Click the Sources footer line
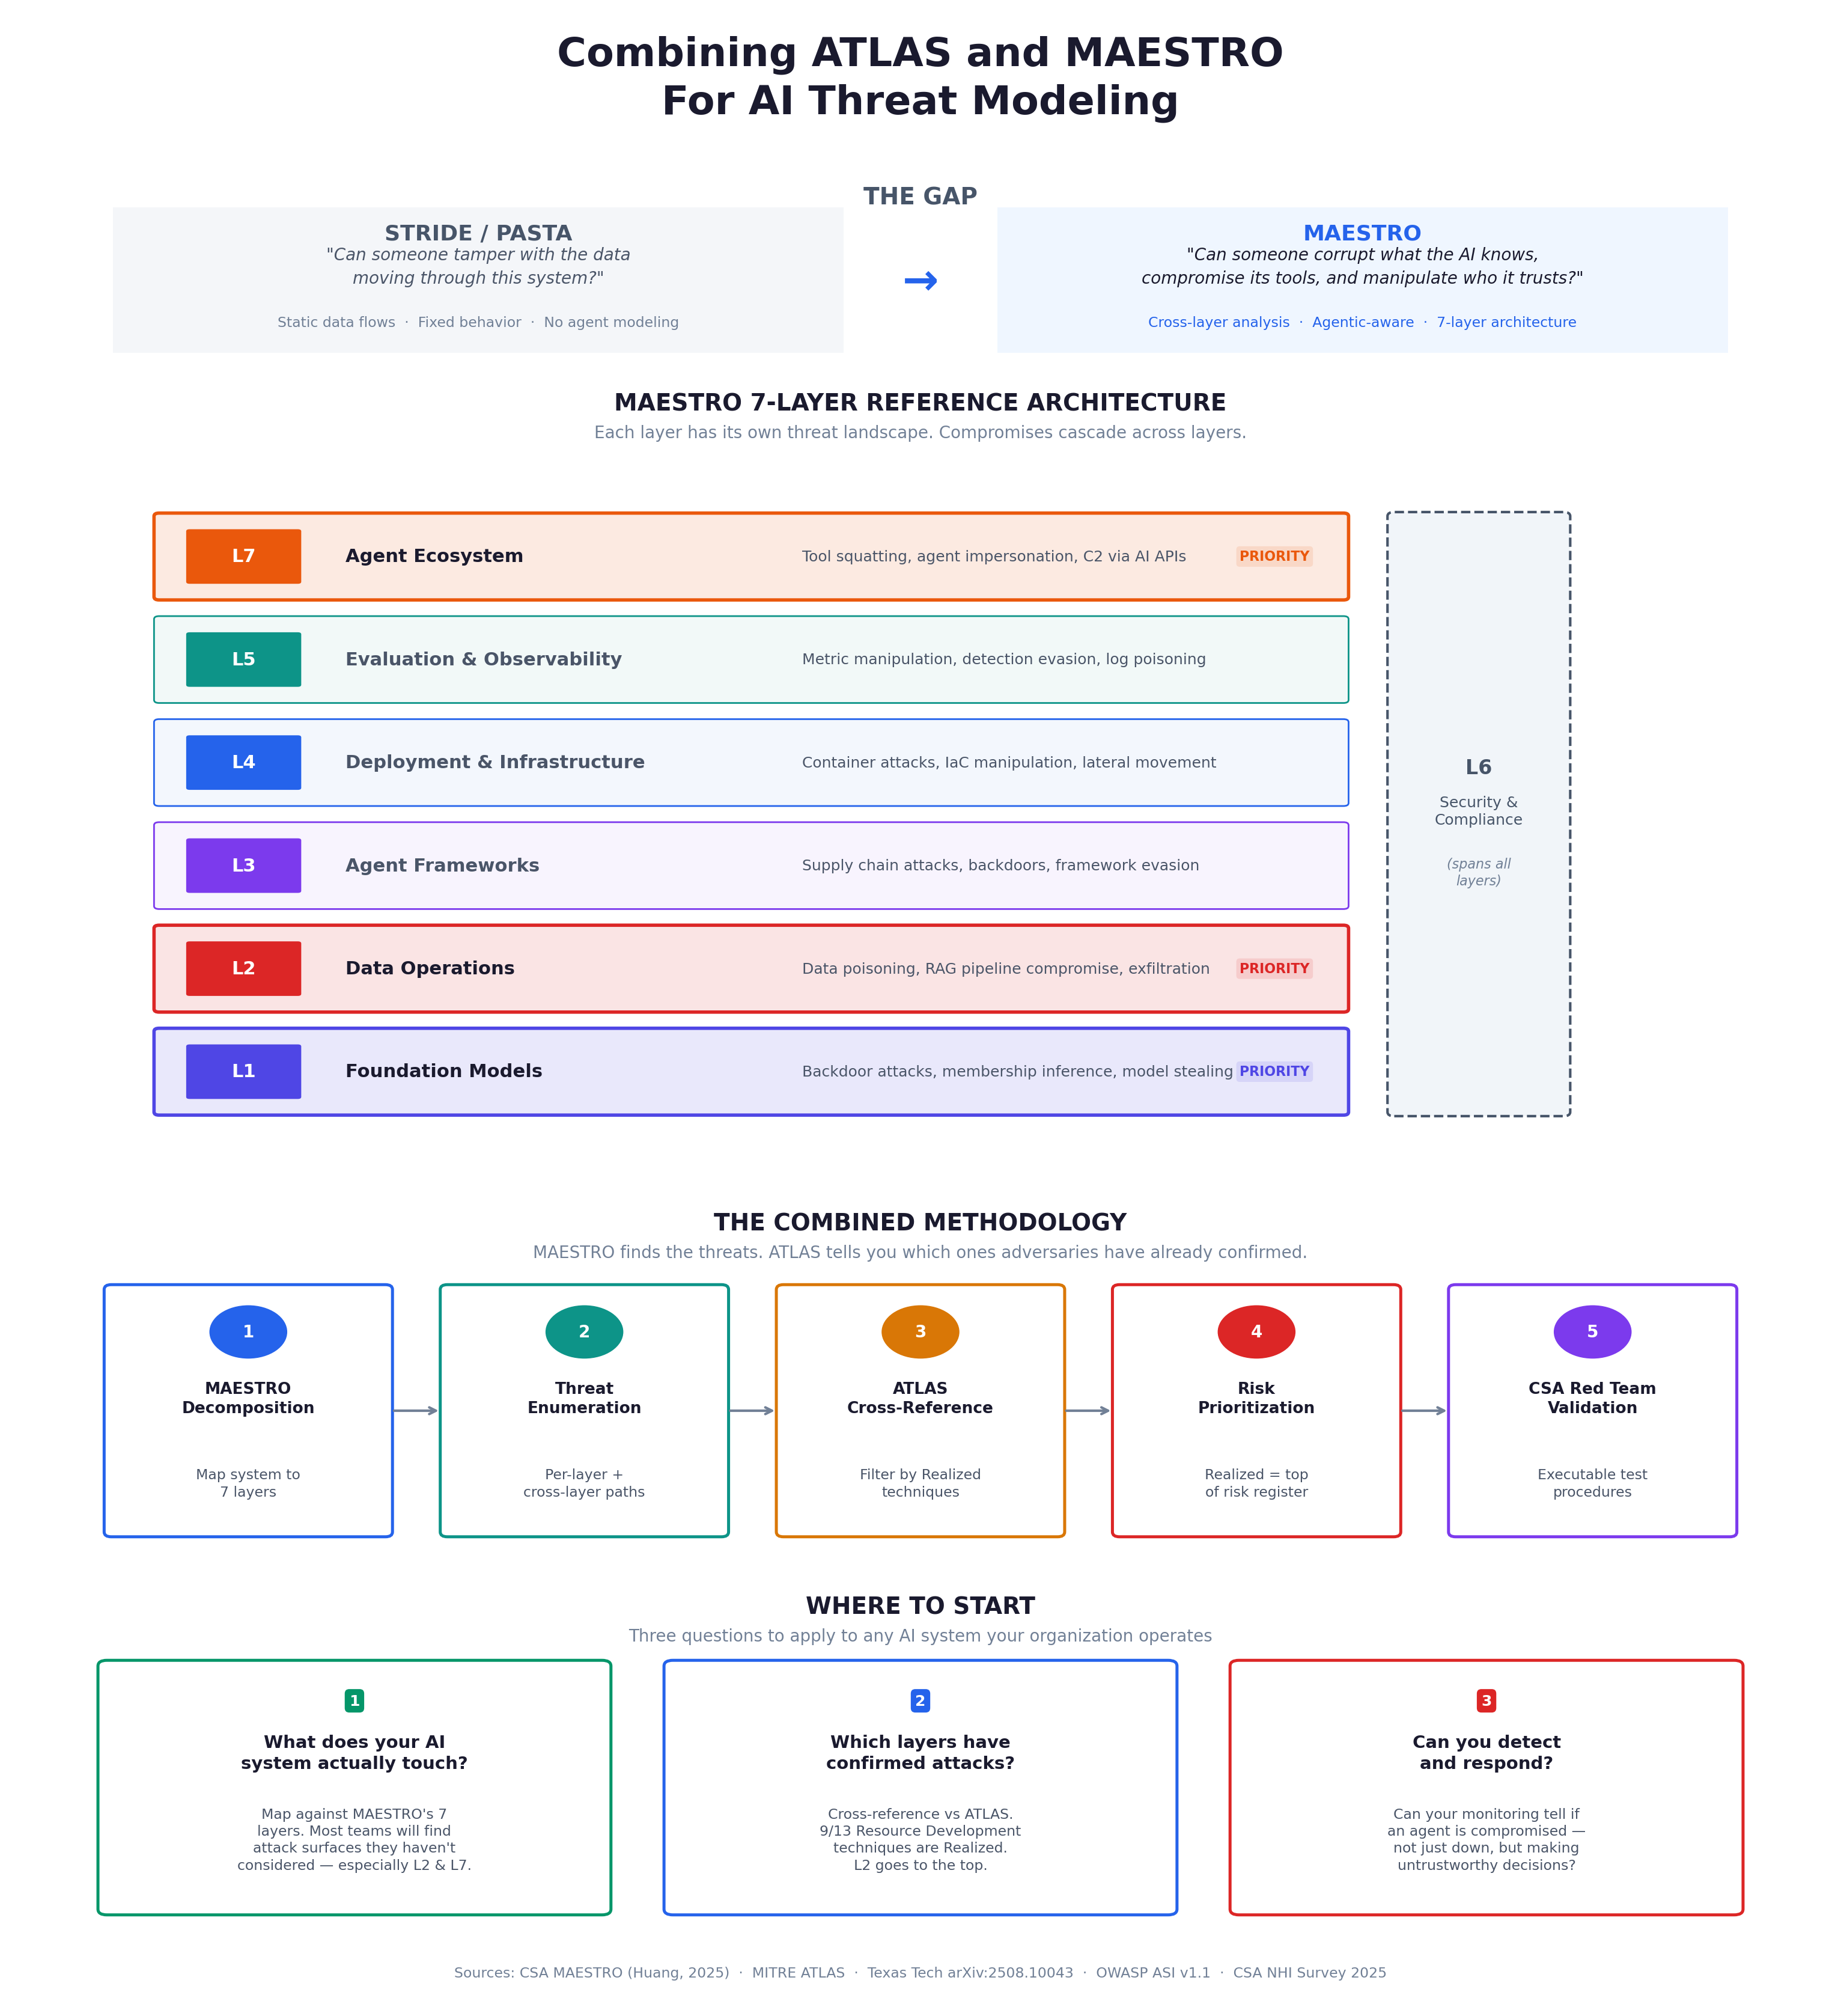 point(919,1973)
